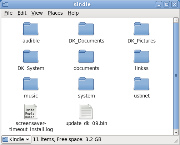
Task: Click the scrollbar down arrow
Action: [176, 132]
